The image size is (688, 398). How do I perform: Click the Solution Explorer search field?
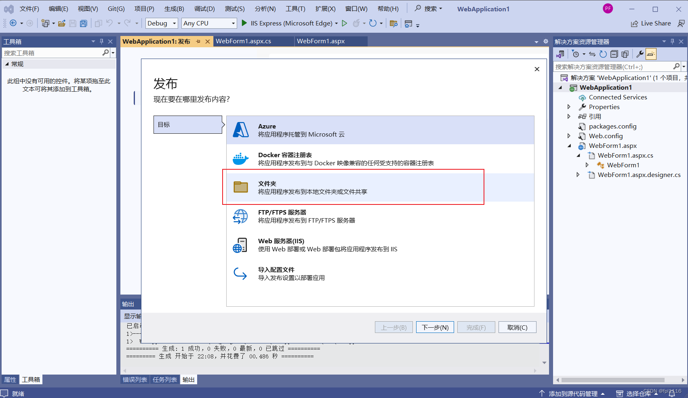click(612, 67)
